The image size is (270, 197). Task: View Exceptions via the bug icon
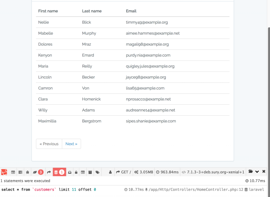27,172
